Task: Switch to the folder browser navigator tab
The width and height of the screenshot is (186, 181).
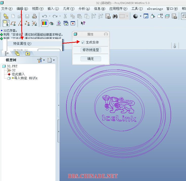Action: click(17, 54)
